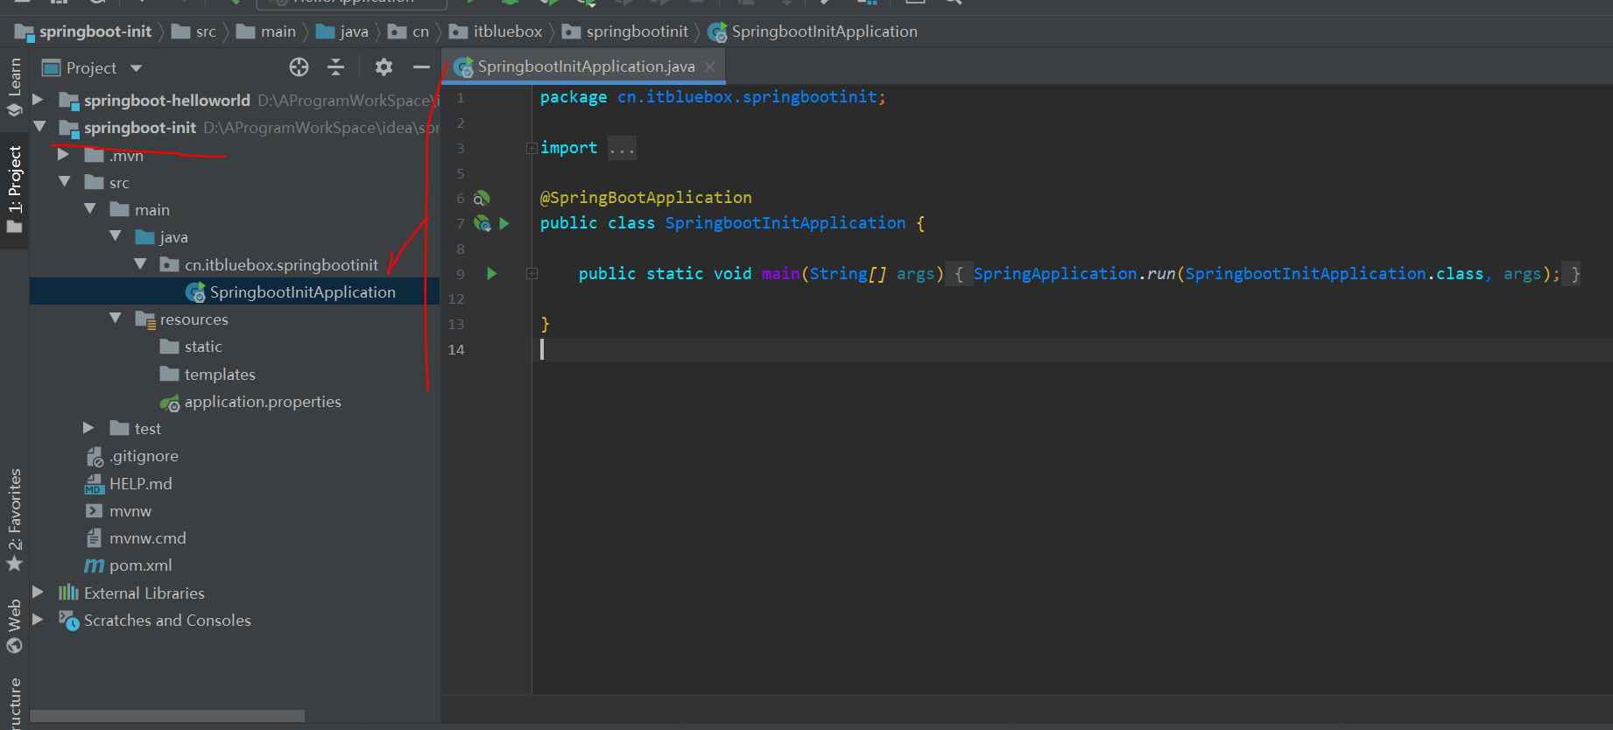
Task: Expand Scratches and Consoles node
Action: coord(38,619)
